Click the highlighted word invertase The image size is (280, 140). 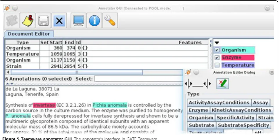click(x=44, y=105)
